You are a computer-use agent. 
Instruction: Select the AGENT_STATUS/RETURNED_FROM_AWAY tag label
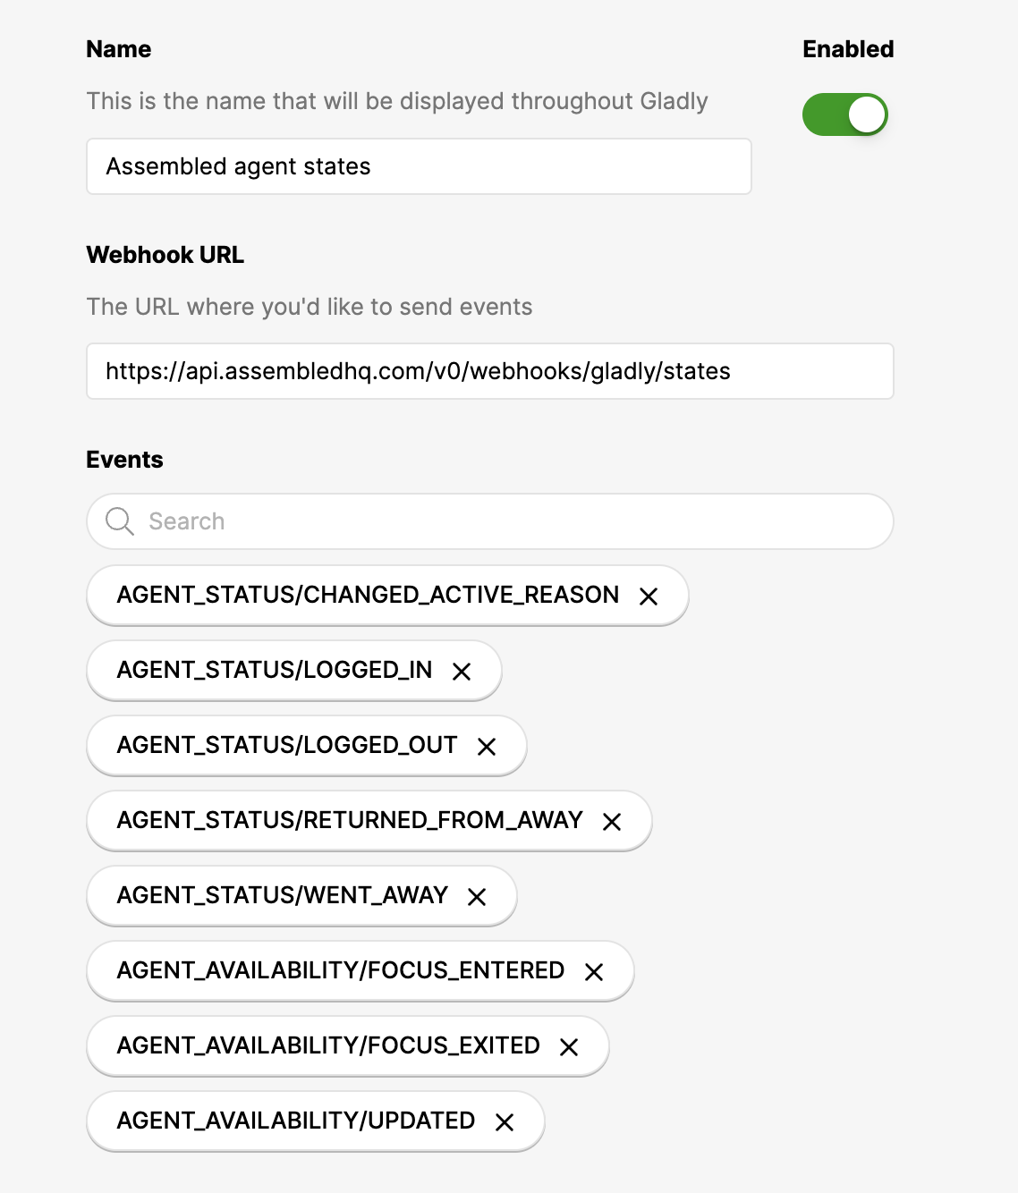point(350,820)
